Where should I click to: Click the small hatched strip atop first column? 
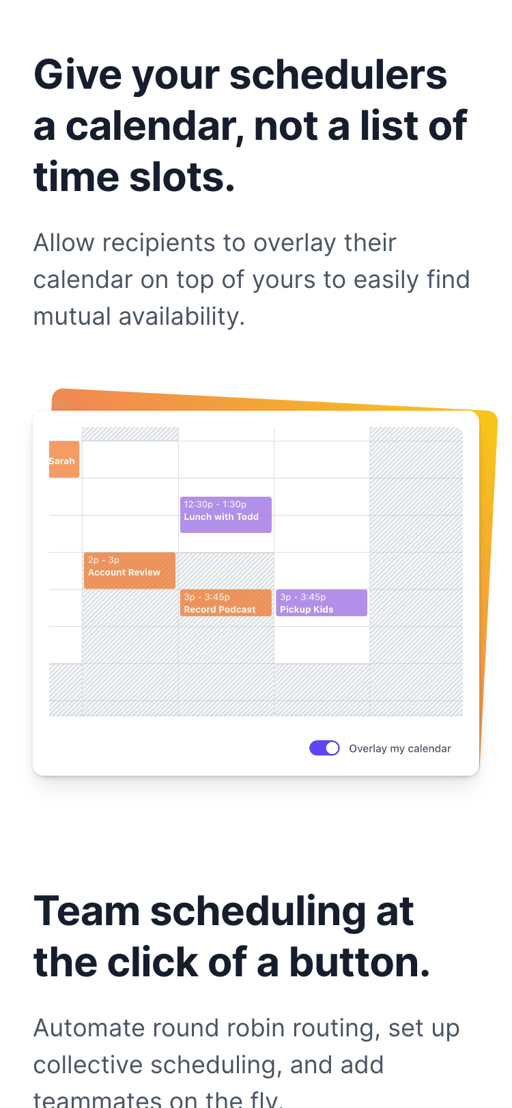click(130, 434)
